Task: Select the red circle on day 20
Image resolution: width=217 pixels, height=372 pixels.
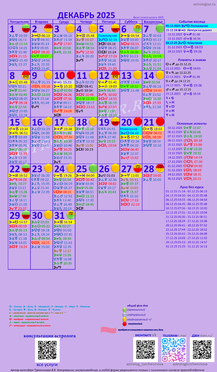Action: point(138,121)
